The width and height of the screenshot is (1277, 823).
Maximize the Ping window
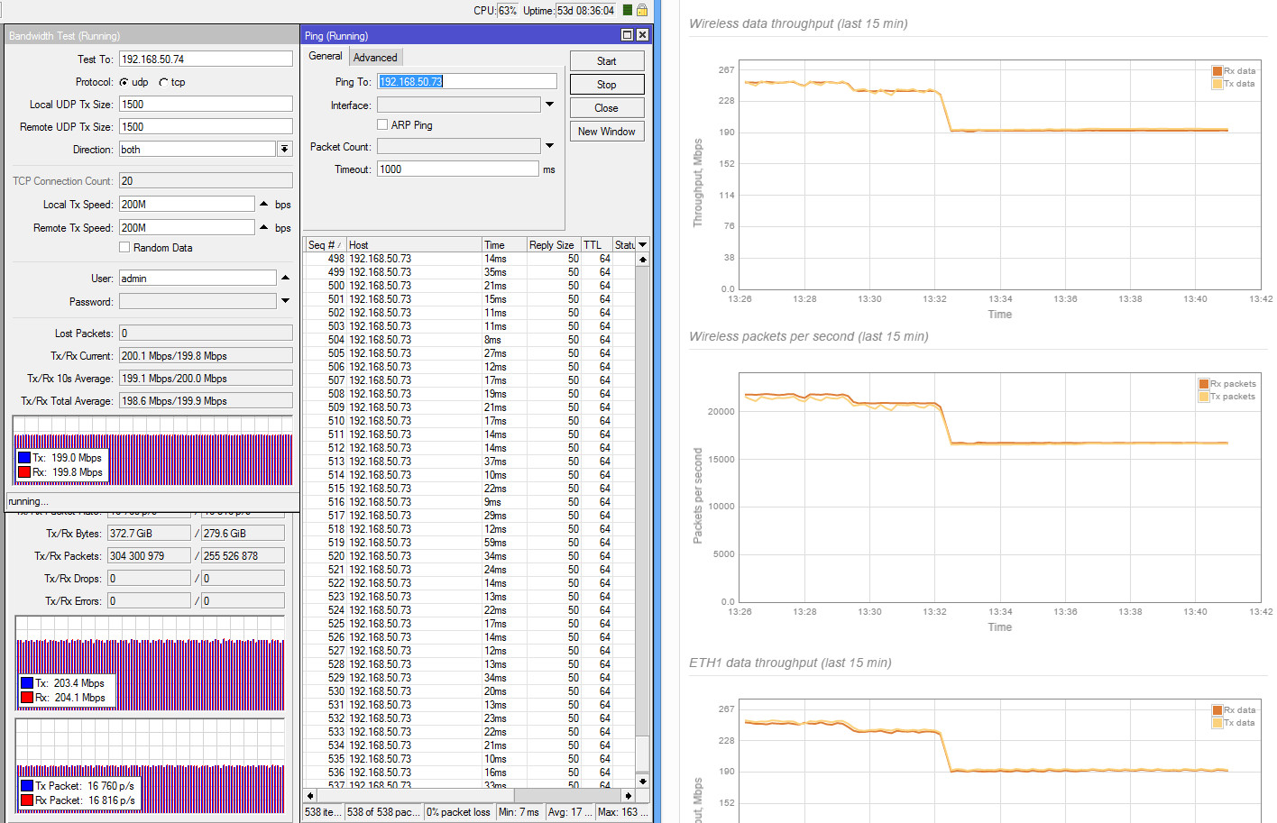627,35
